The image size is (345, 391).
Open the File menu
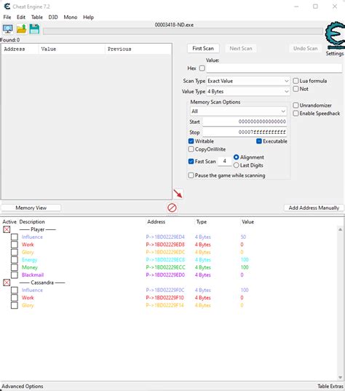(7, 17)
